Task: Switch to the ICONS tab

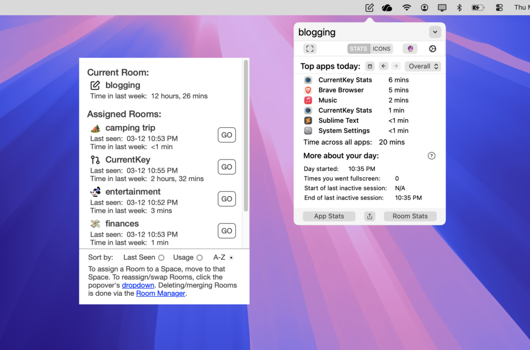Action: [x=381, y=49]
